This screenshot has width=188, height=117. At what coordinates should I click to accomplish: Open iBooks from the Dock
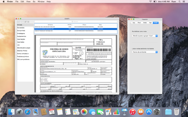click(x=140, y=112)
